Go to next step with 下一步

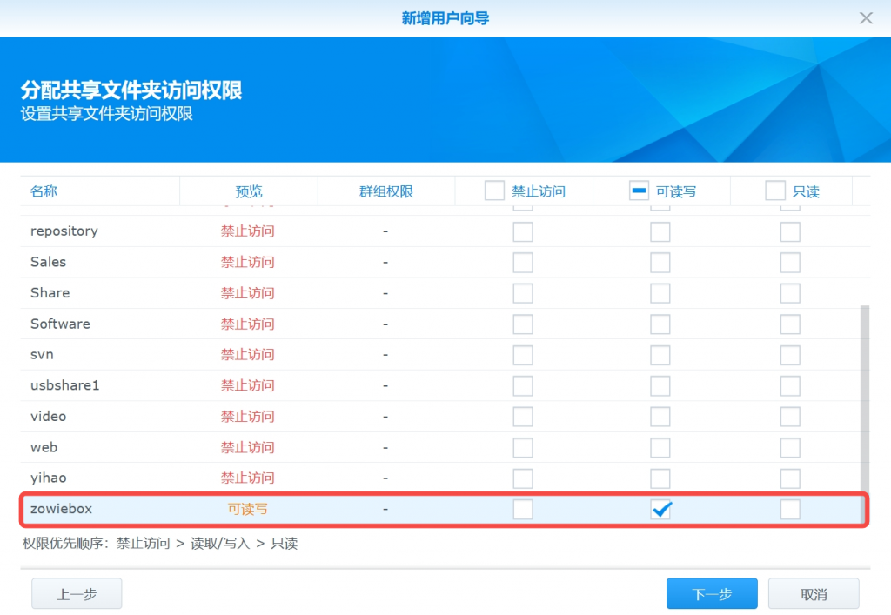coord(712,594)
